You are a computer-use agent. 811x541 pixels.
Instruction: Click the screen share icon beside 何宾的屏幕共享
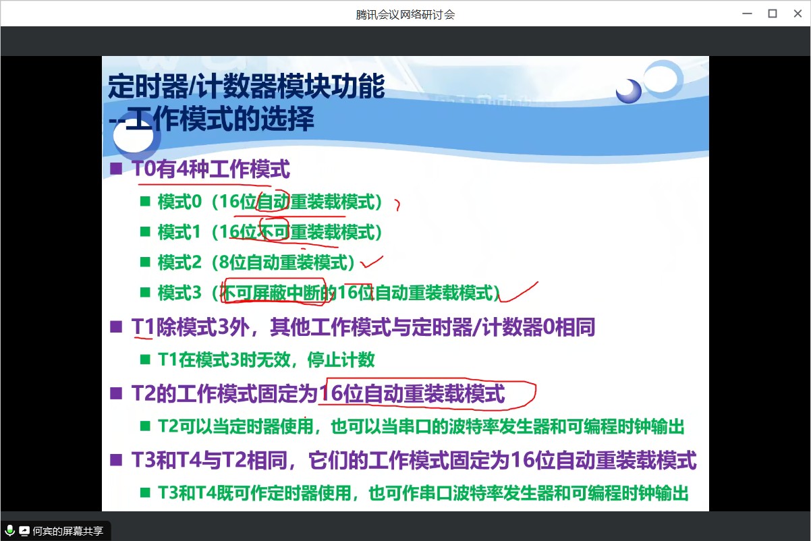pos(24,531)
